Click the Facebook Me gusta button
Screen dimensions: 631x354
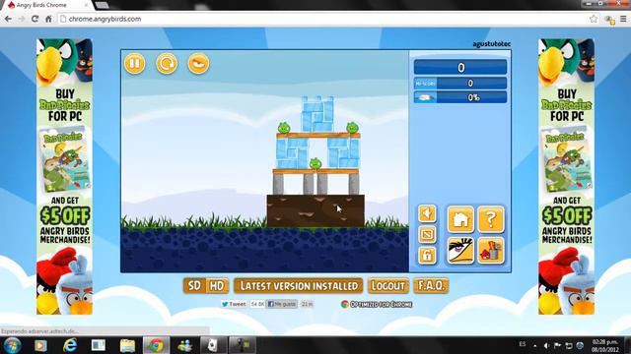(282, 304)
